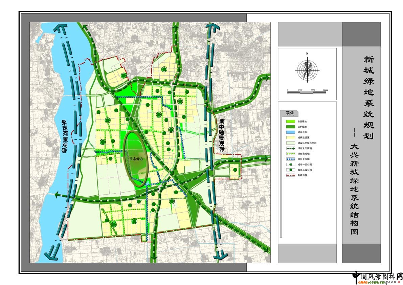Click the 滨水景观轴 blue dots legend symbol
Image resolution: width=403 pixels, height=285 pixels.
coord(291,159)
